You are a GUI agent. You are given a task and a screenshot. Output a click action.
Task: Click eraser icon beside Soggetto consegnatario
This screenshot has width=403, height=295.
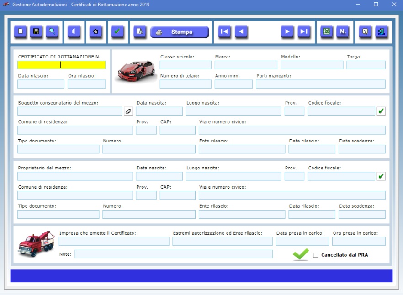tap(128, 111)
